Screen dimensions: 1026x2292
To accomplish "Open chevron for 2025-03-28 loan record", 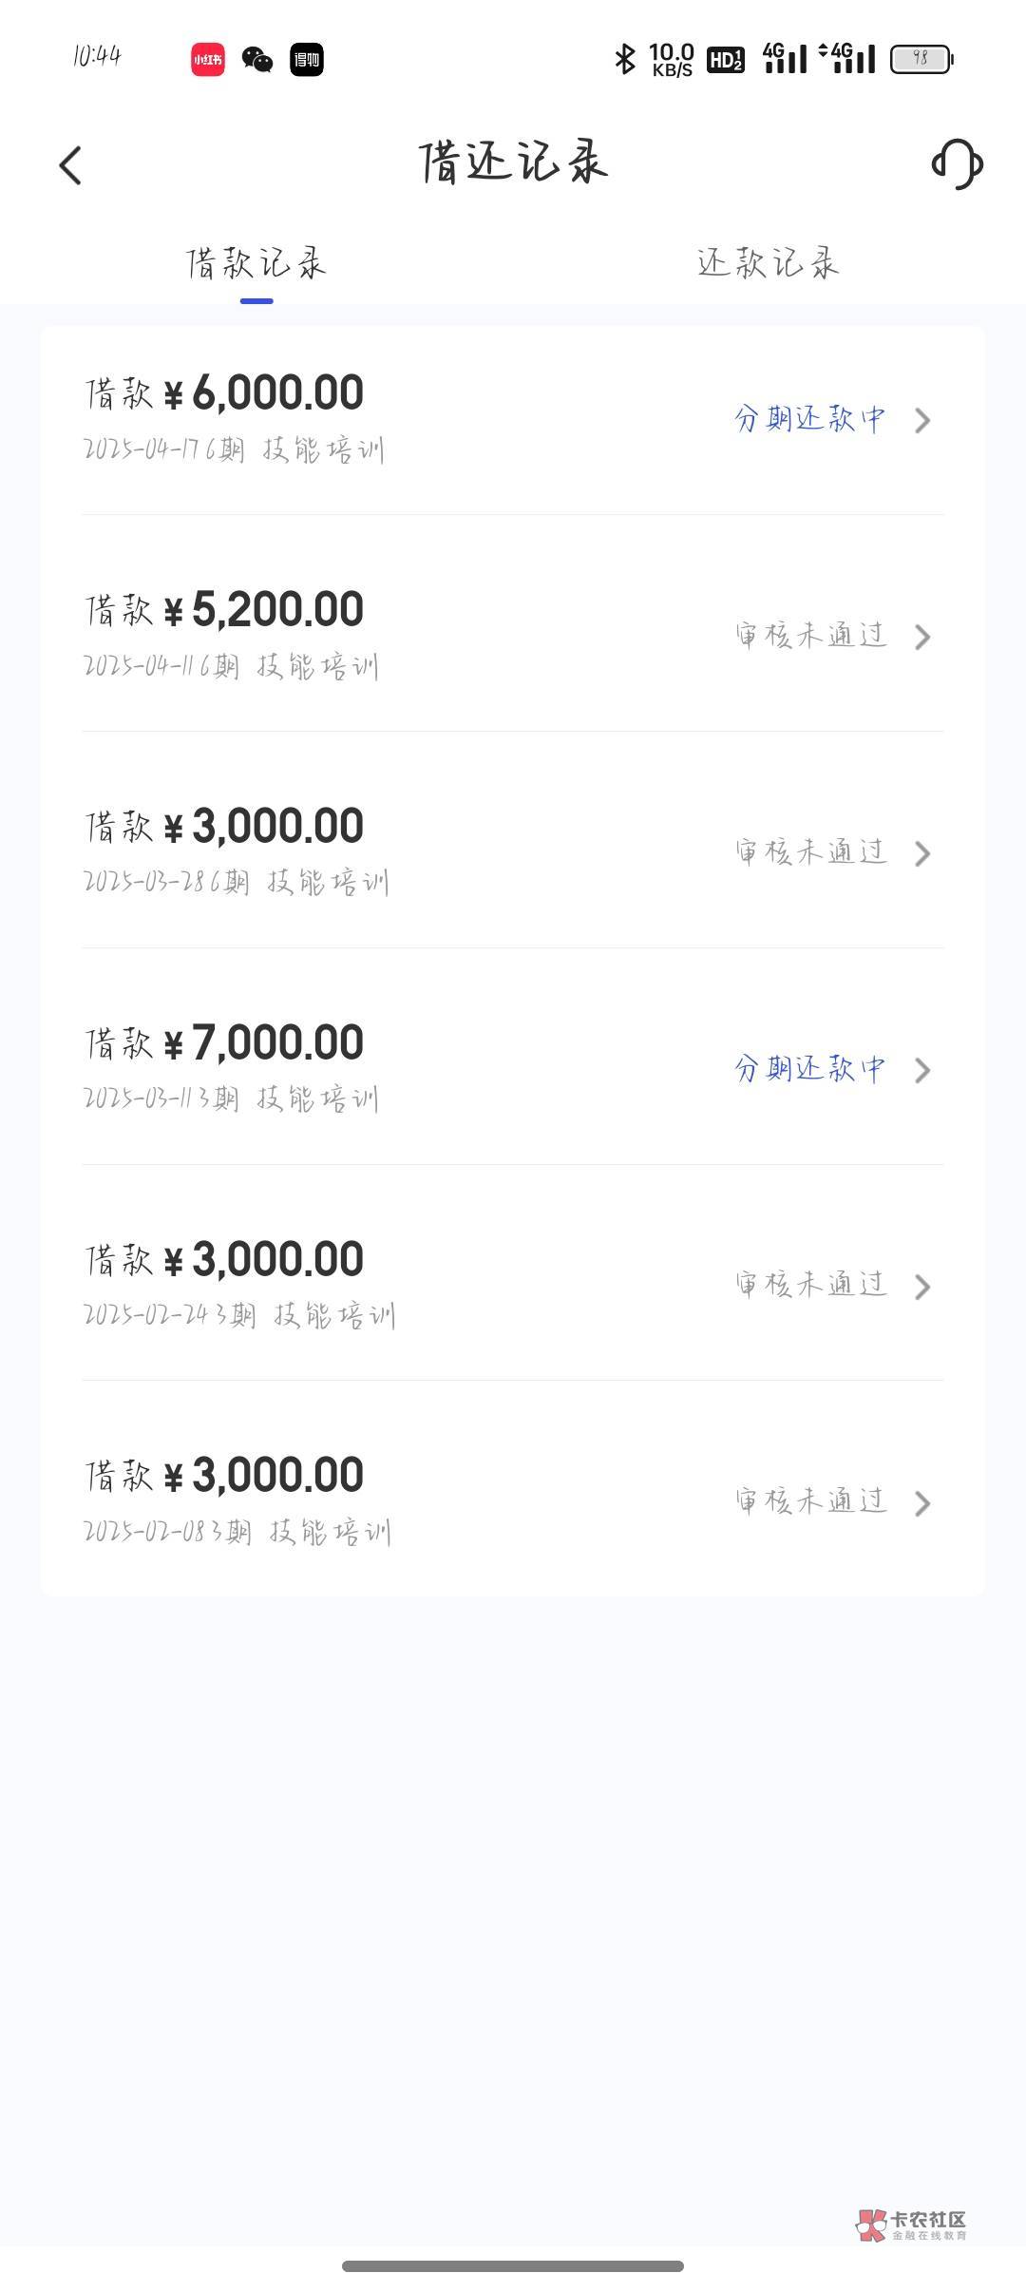I will coord(921,853).
